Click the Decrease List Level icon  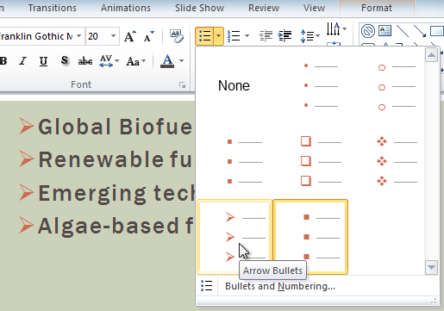pyautogui.click(x=266, y=36)
